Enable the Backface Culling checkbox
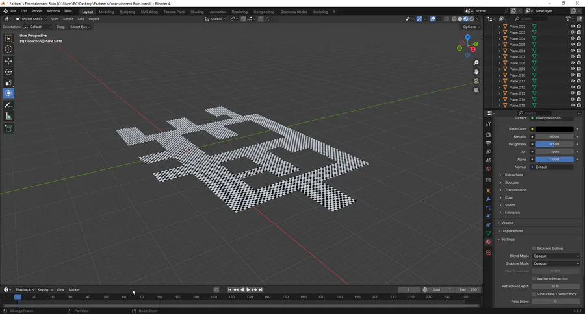 click(534, 248)
